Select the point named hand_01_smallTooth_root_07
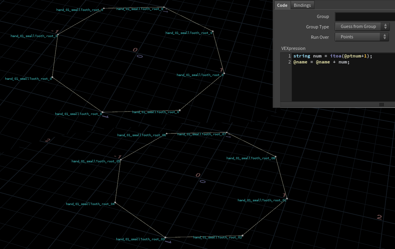The height and width of the screenshot is (249, 395). click(227, 133)
